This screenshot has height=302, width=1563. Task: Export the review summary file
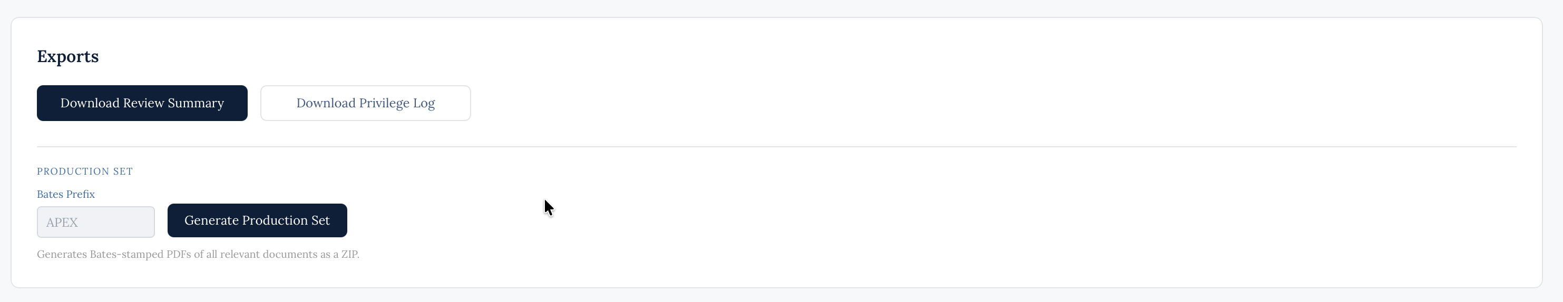tap(142, 103)
